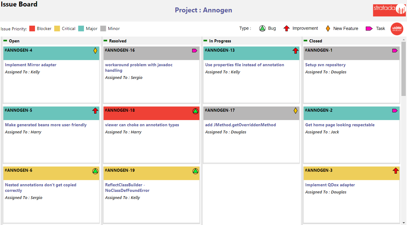Click the improvement arrow icon on ANNOGEN-13

click(295, 50)
